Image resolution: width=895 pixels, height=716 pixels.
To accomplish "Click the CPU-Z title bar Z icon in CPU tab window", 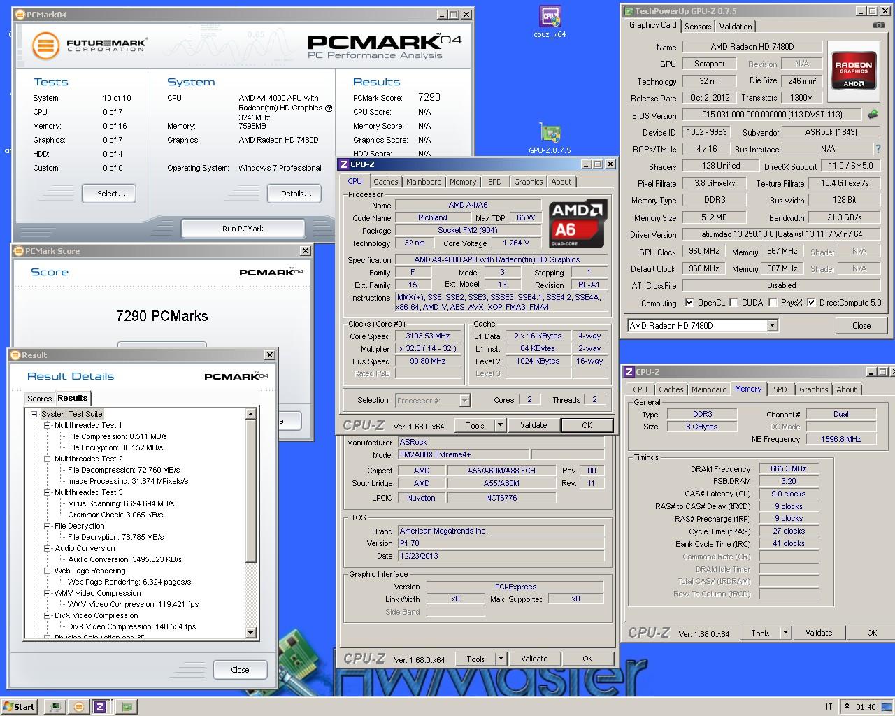I will pos(343,164).
